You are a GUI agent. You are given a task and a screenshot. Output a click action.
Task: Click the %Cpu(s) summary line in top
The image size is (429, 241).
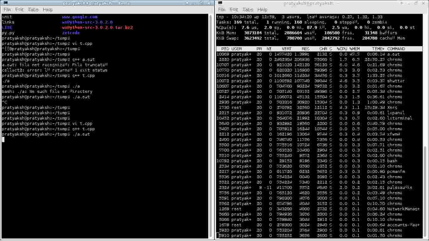click(316, 27)
